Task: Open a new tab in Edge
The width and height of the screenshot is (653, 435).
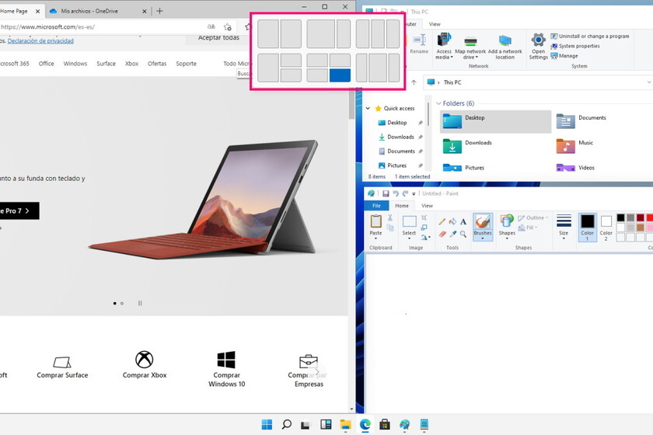Action: [159, 11]
